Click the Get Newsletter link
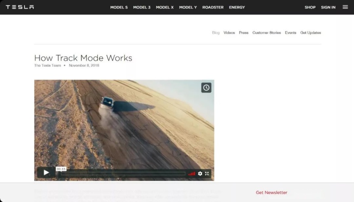This screenshot has width=354, height=202. pyautogui.click(x=271, y=192)
